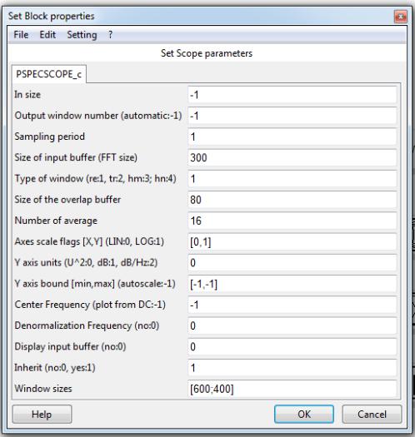Close the Set Block properties dialog

point(401,17)
